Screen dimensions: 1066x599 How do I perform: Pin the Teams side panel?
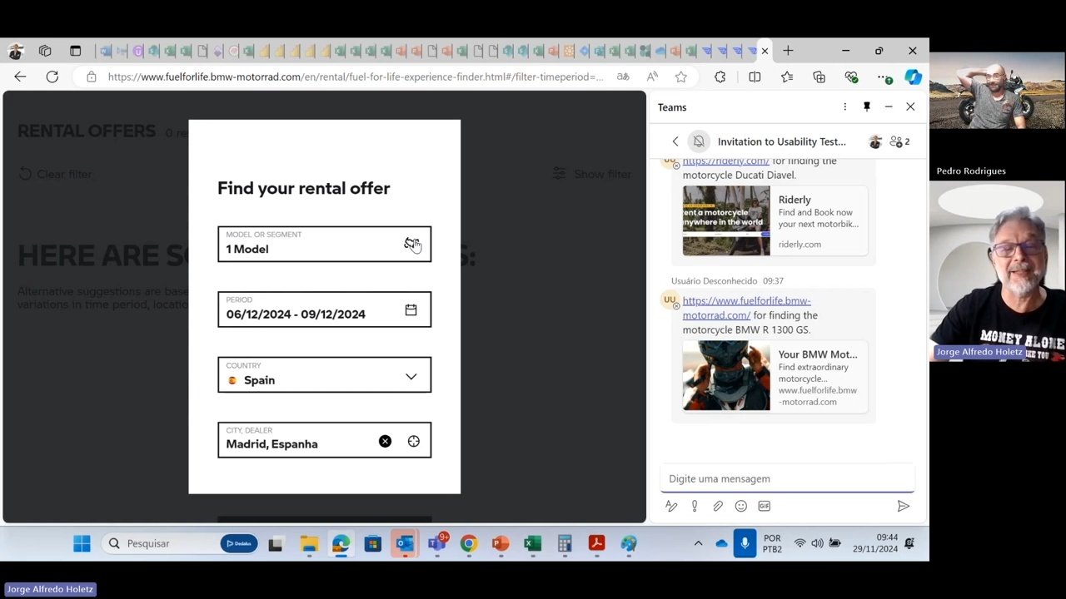[866, 107]
